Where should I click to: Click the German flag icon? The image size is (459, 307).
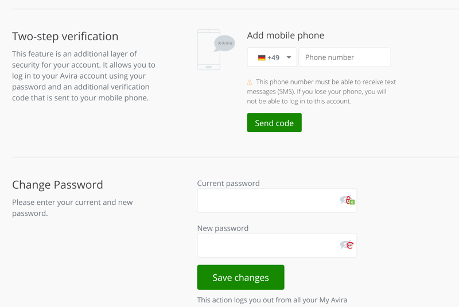262,58
